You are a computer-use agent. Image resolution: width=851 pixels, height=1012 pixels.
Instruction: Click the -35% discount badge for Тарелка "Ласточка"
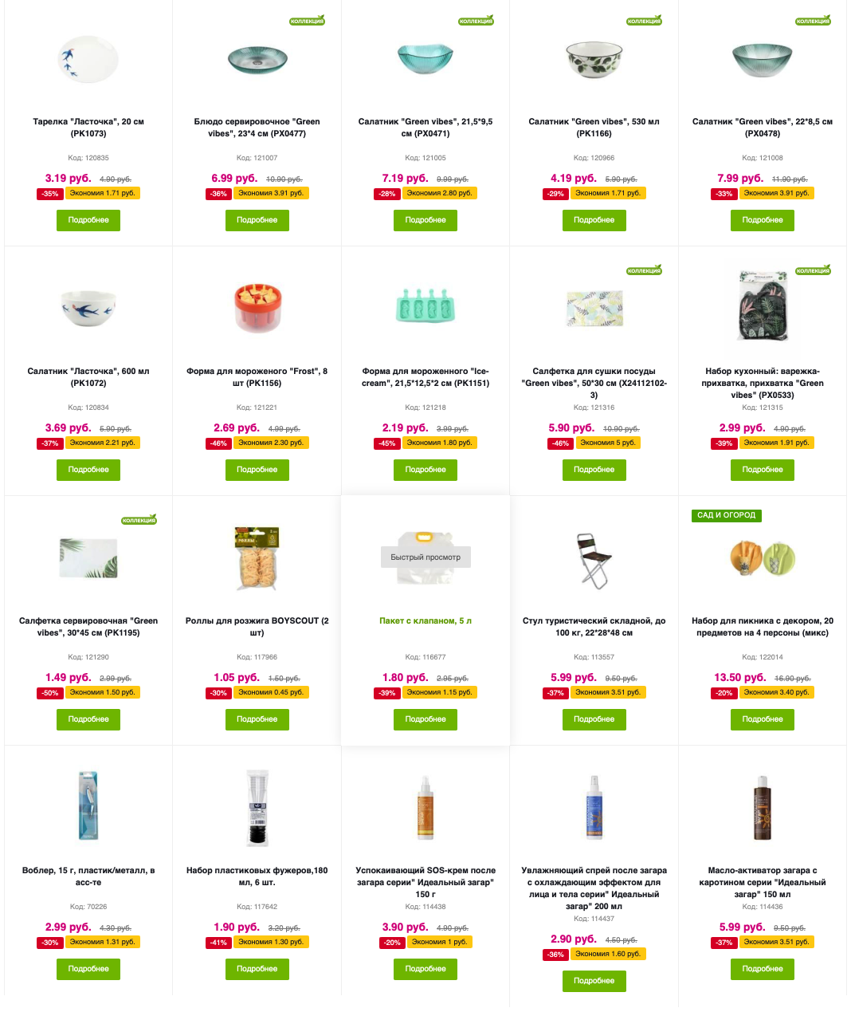(x=50, y=194)
